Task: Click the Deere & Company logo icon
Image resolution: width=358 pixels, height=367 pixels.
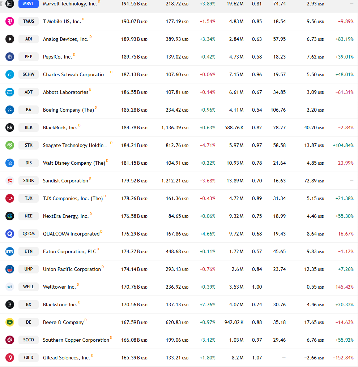Action: coord(10,322)
